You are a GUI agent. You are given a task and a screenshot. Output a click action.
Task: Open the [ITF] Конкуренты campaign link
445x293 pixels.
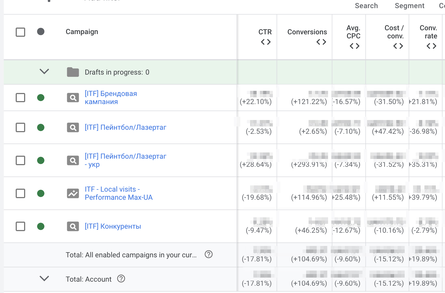click(113, 226)
